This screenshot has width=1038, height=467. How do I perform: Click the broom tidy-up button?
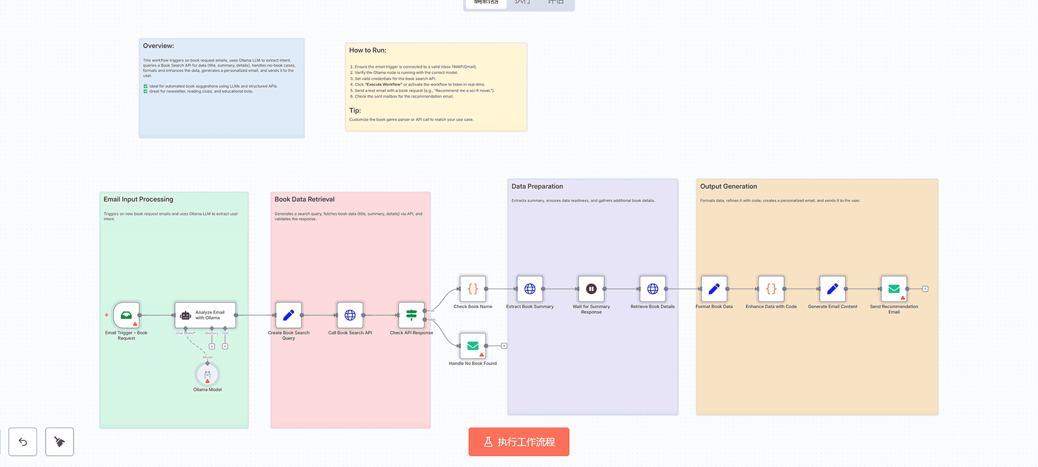[x=59, y=442]
